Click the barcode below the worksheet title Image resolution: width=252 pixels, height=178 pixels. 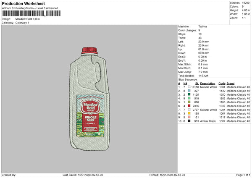point(31,13)
